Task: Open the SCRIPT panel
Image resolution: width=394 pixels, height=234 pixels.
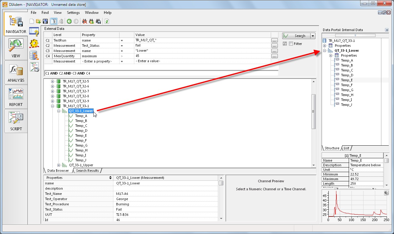Action: (x=16, y=121)
